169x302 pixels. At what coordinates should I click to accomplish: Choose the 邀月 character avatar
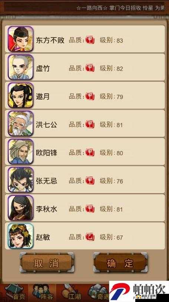[21, 95]
